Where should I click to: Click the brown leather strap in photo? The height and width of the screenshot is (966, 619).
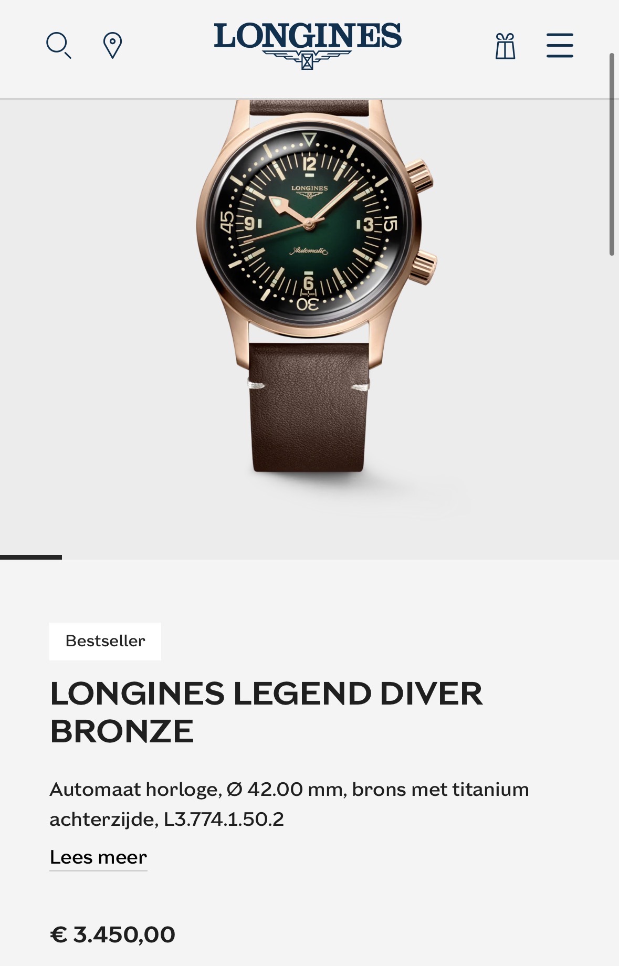308,407
